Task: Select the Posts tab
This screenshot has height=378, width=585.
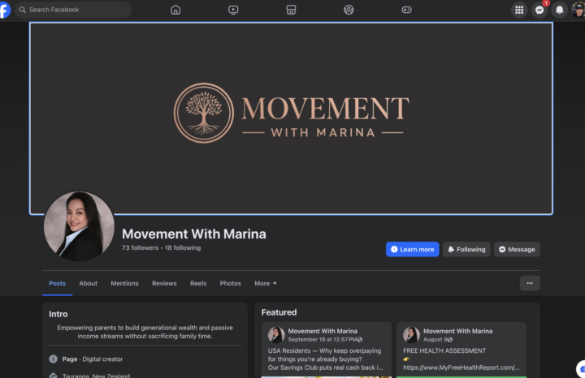Action: click(57, 283)
